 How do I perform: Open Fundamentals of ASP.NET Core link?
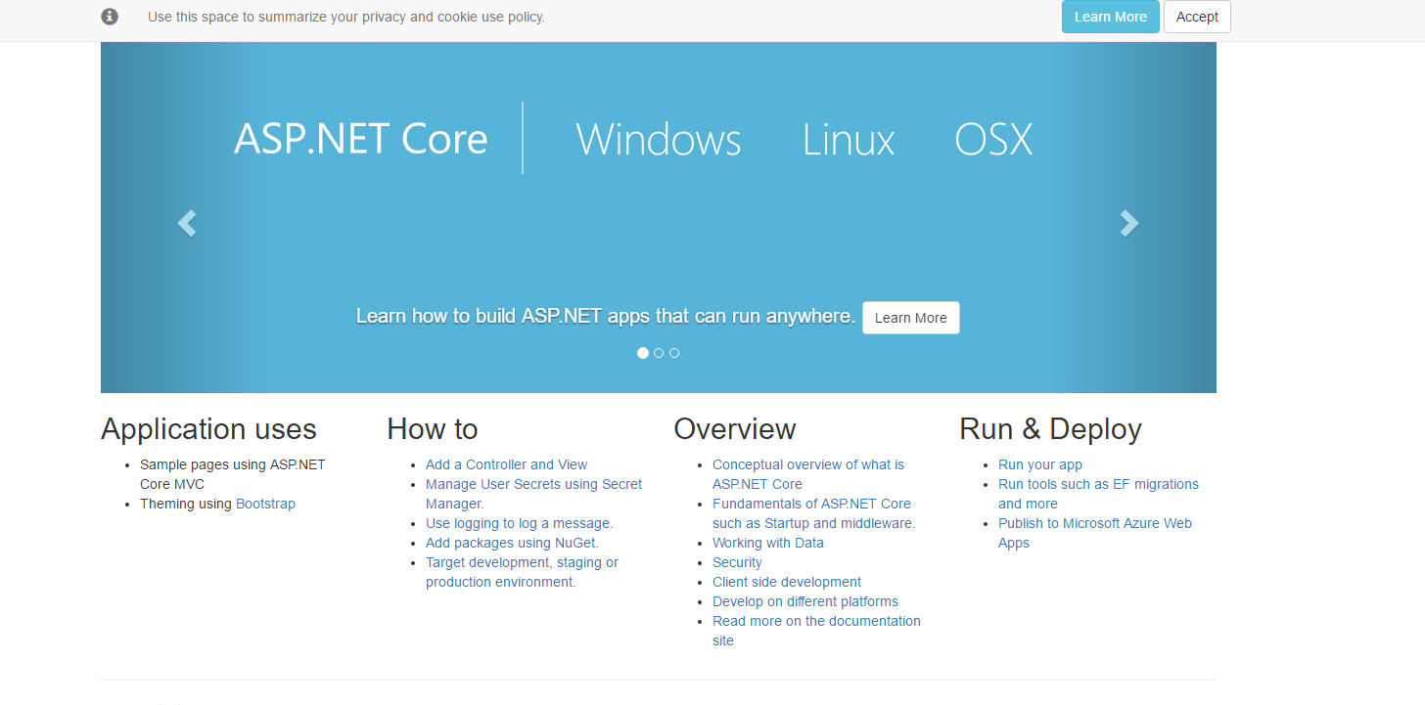click(814, 513)
